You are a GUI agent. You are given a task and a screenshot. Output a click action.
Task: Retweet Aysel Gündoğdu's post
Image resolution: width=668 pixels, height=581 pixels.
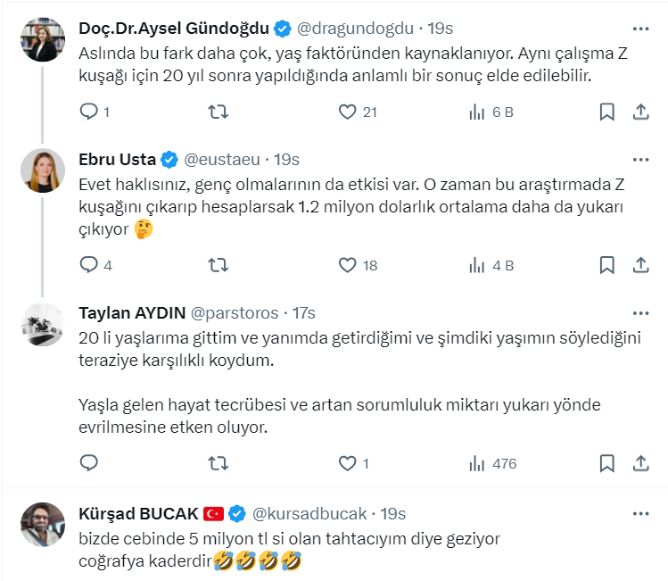point(218,112)
